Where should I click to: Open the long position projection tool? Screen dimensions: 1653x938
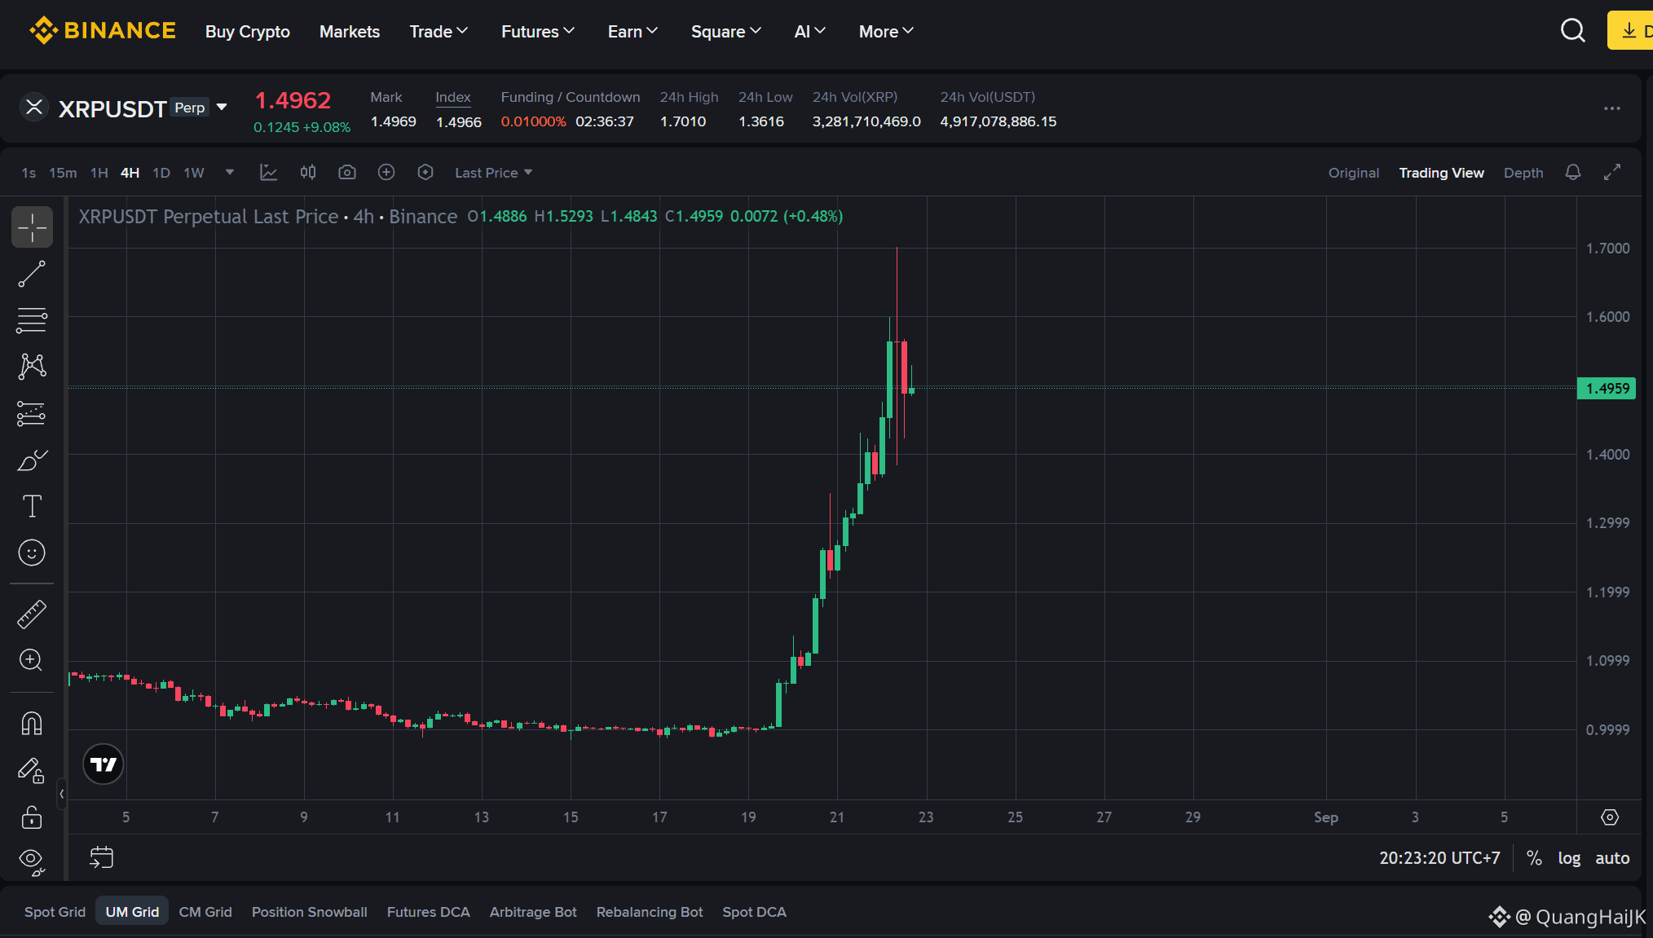tap(32, 414)
